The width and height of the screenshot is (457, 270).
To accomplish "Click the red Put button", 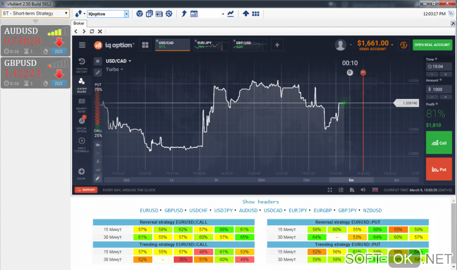I will 439,169.
